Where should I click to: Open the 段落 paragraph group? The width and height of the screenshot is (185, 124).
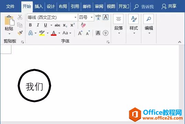(x=119, y=24)
